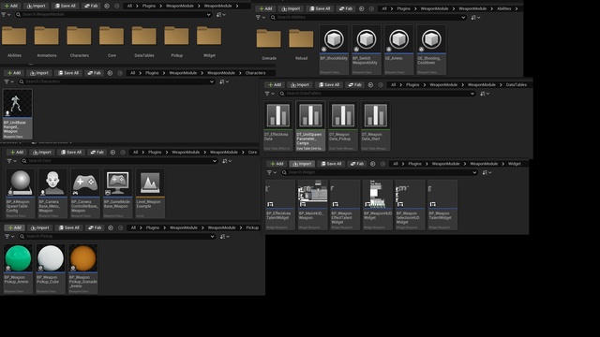
Task: Select the BP_GameMode Base_Weapon asset
Action: (x=117, y=194)
